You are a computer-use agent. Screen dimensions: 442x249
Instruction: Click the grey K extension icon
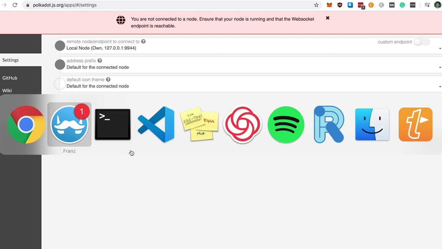[x=382, y=5]
